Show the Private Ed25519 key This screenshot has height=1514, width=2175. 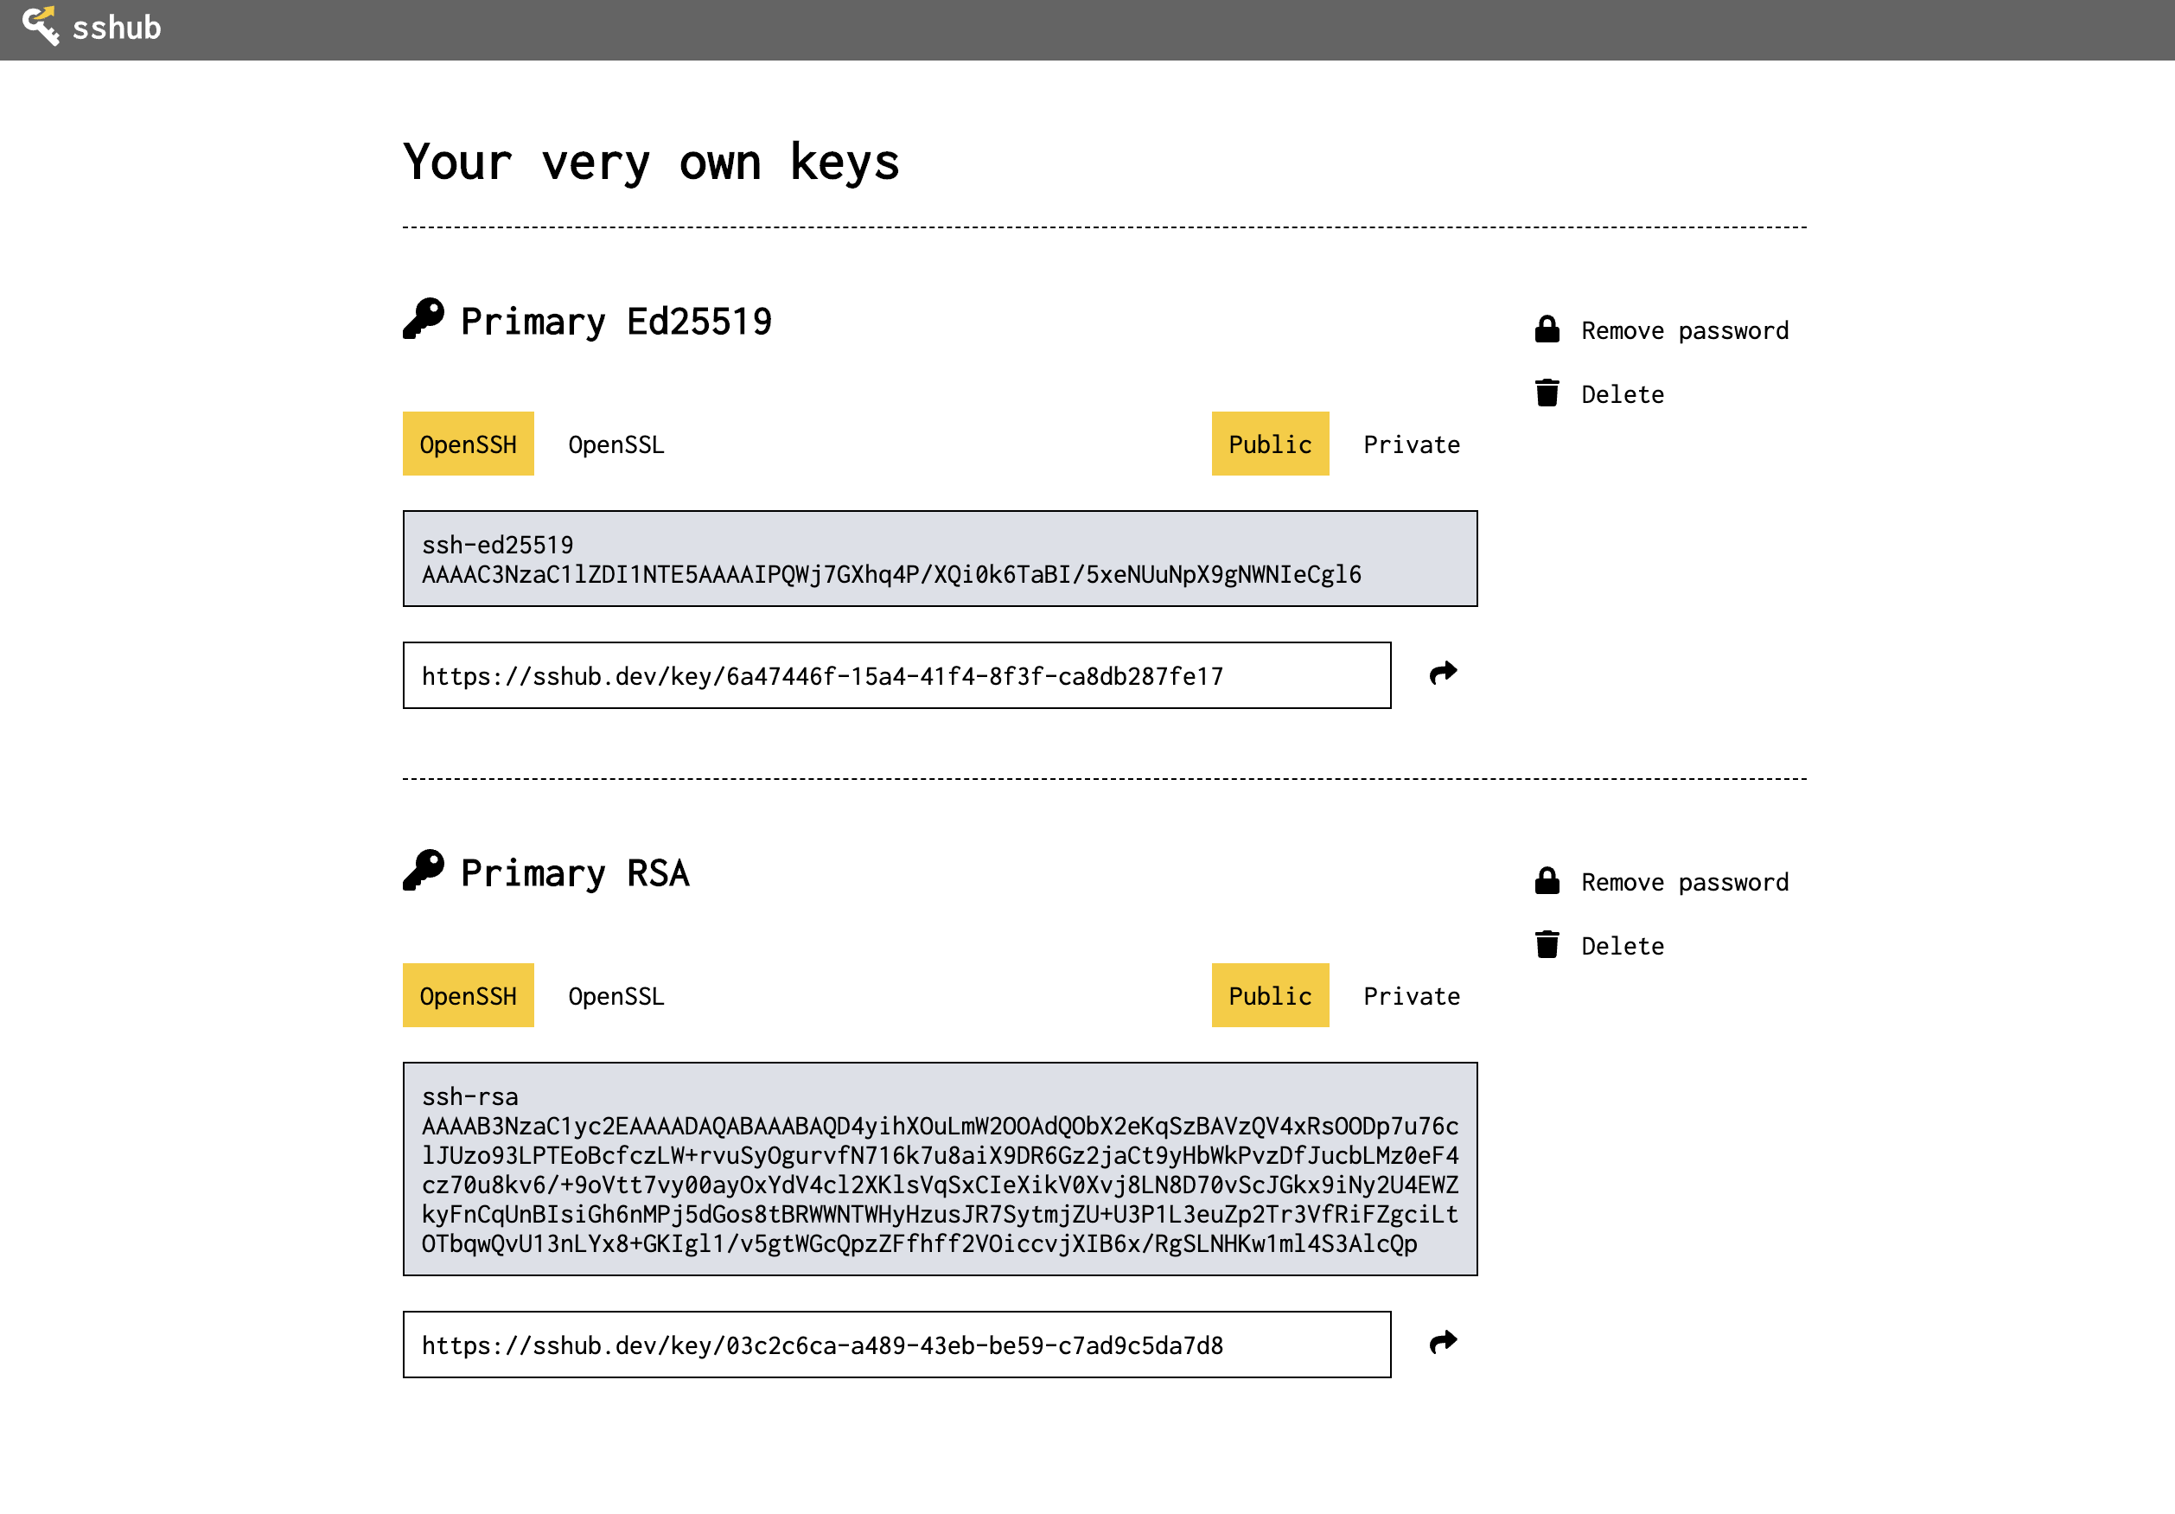click(1411, 444)
